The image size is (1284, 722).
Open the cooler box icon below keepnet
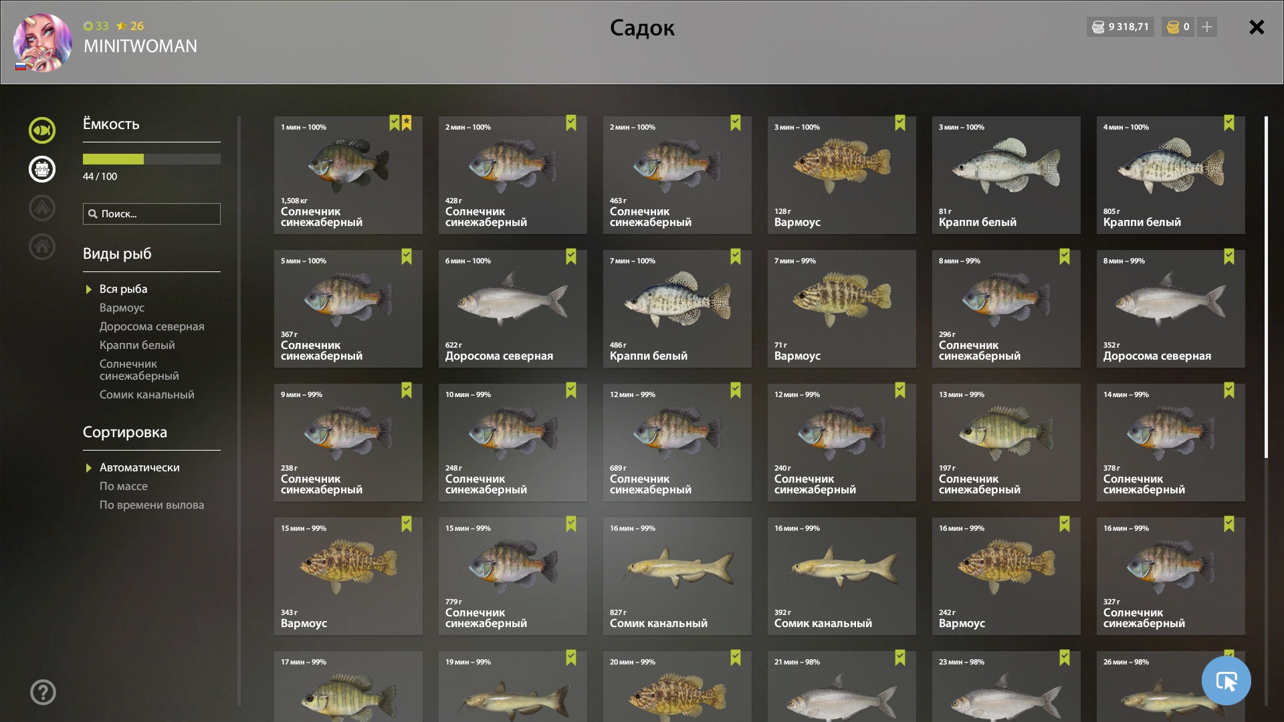[41, 169]
